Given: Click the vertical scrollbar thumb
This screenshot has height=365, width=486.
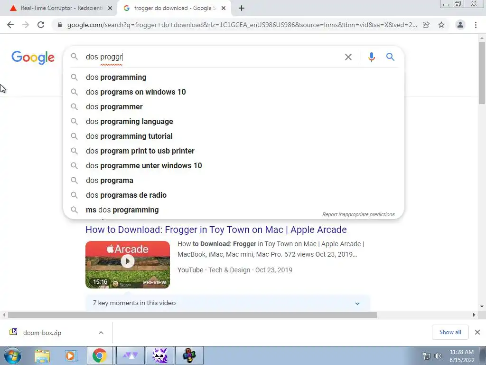Looking at the screenshot, I should point(482,73).
